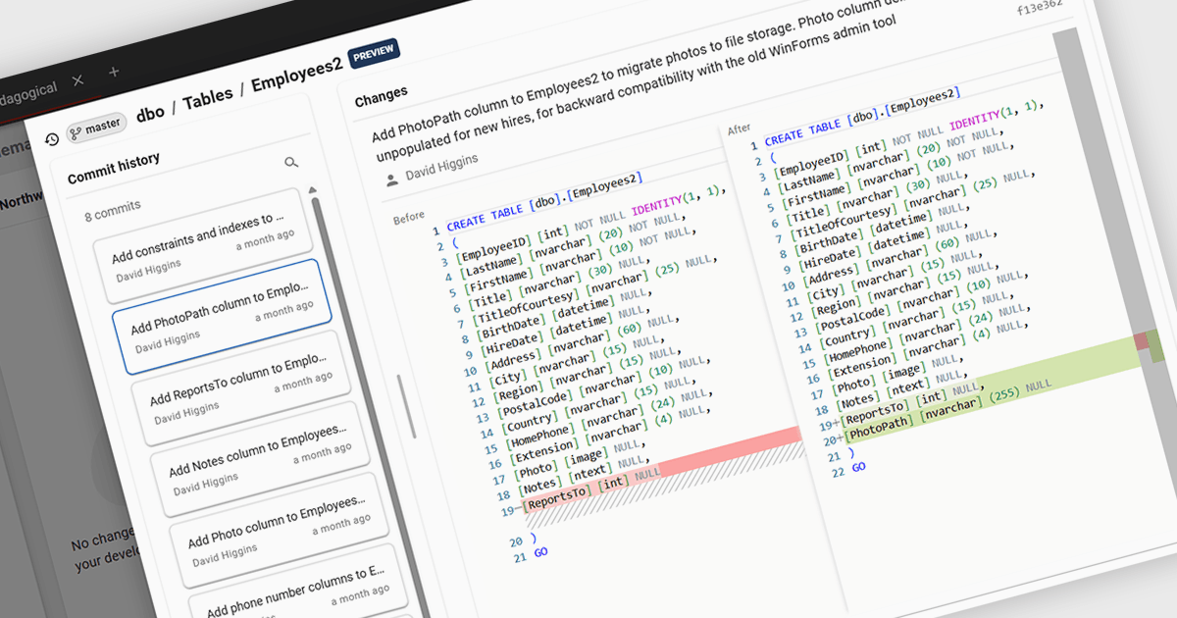Select Employees2 in the breadcrumb
This screenshot has height=618, width=1177.
(x=296, y=75)
